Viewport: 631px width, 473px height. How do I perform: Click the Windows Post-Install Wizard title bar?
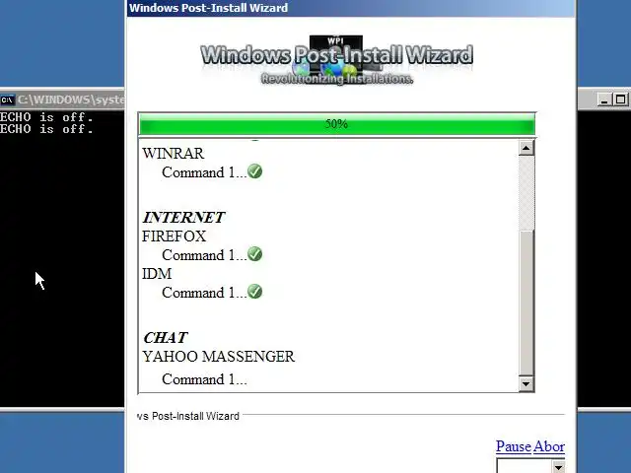(351, 8)
